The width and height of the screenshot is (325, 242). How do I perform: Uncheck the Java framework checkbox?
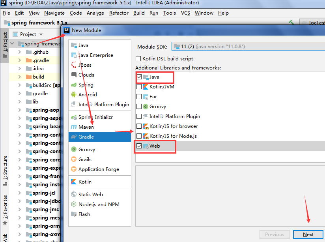point(139,77)
